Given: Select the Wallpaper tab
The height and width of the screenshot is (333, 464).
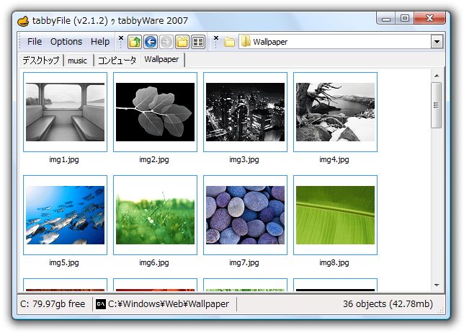Looking at the screenshot, I should 162,60.
